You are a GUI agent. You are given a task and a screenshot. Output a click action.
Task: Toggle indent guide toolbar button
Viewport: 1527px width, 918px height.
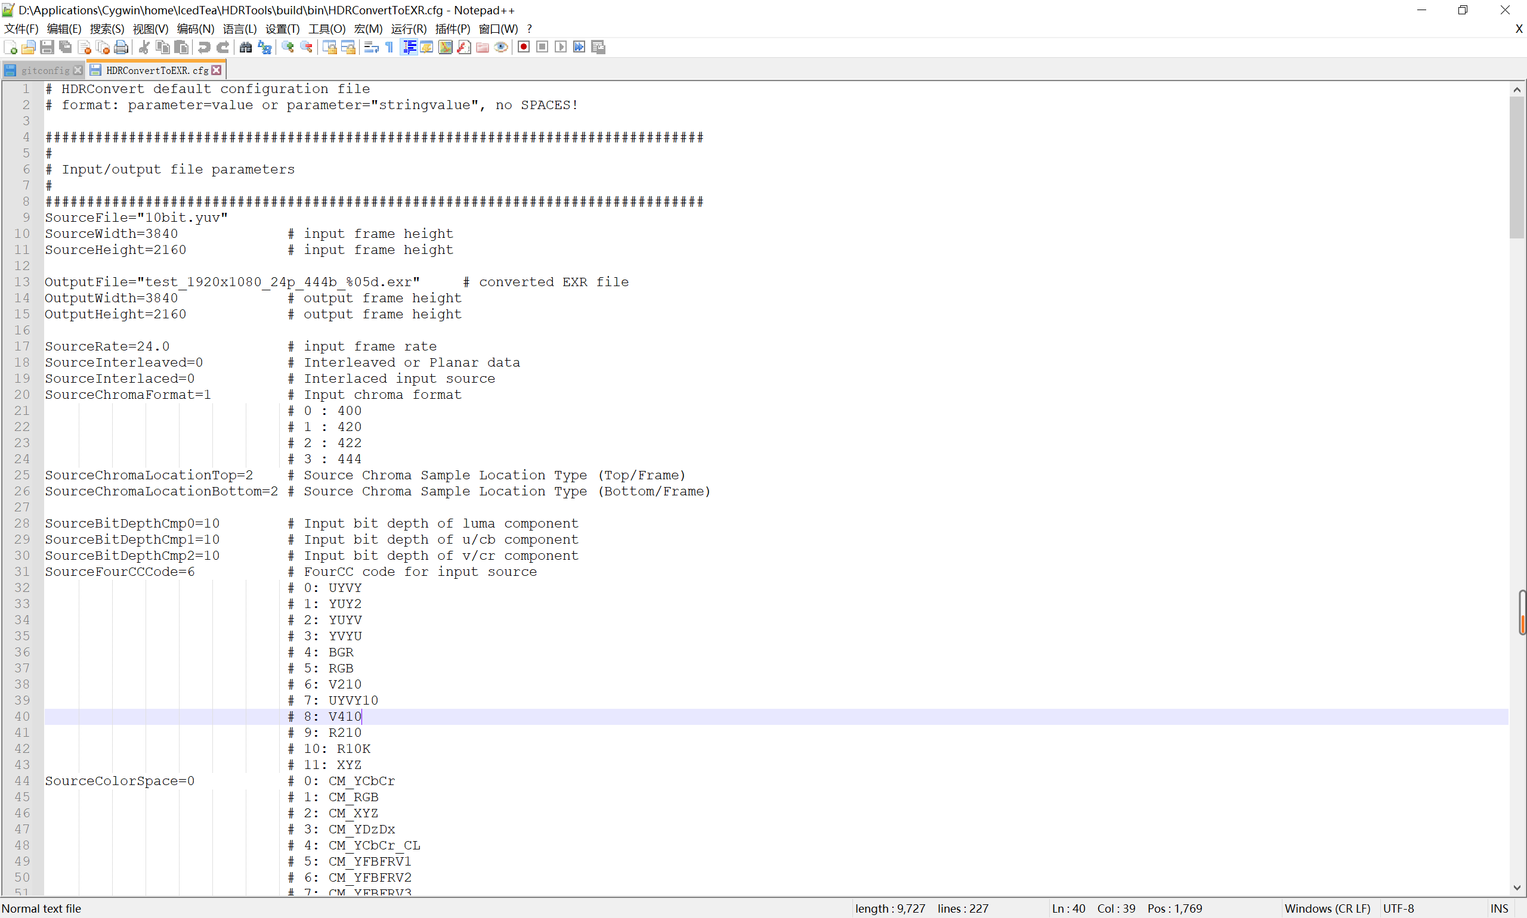(x=409, y=47)
